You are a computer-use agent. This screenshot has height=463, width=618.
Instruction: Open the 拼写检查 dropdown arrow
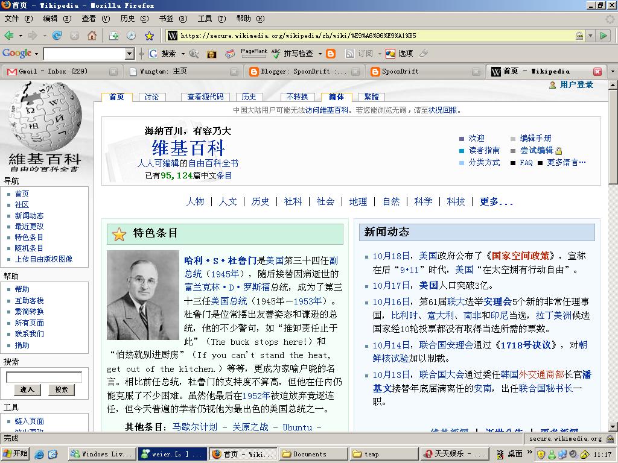click(x=320, y=54)
